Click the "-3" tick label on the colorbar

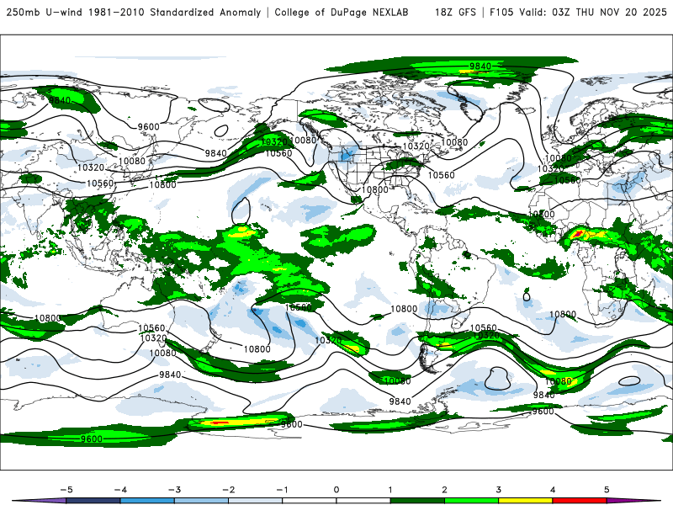(174, 490)
